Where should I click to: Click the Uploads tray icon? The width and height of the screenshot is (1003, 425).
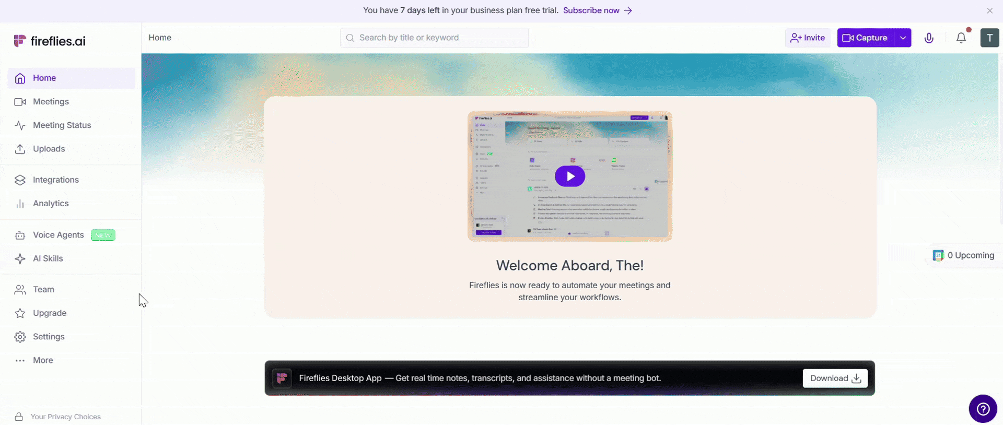[20, 149]
